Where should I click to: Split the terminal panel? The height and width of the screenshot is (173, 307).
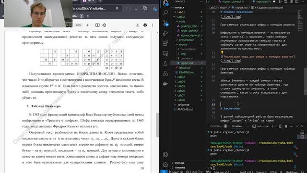(x=281, y=126)
